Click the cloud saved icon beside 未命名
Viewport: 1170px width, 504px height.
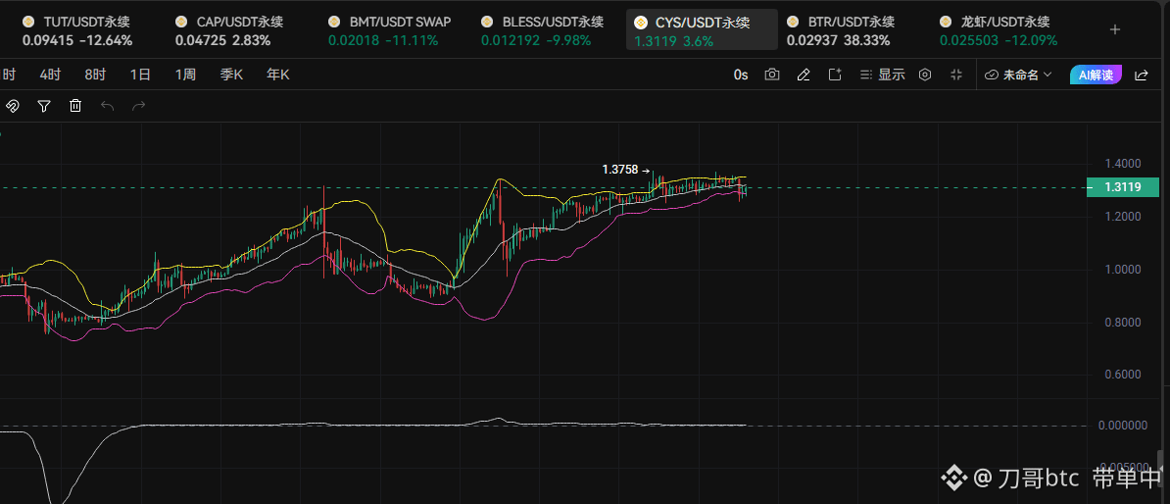tap(993, 75)
